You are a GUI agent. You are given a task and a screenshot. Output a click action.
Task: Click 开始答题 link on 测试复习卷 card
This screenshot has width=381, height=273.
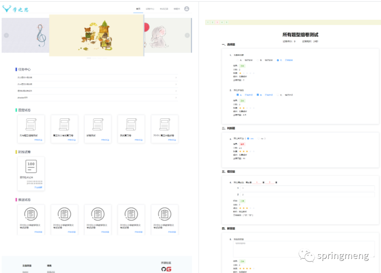tap(139, 140)
